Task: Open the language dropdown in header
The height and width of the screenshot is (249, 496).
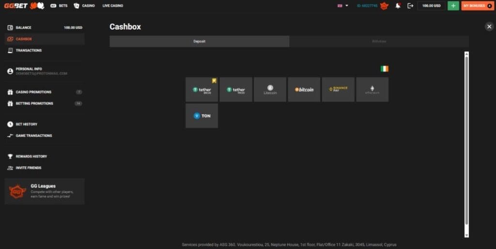Action: point(342,6)
